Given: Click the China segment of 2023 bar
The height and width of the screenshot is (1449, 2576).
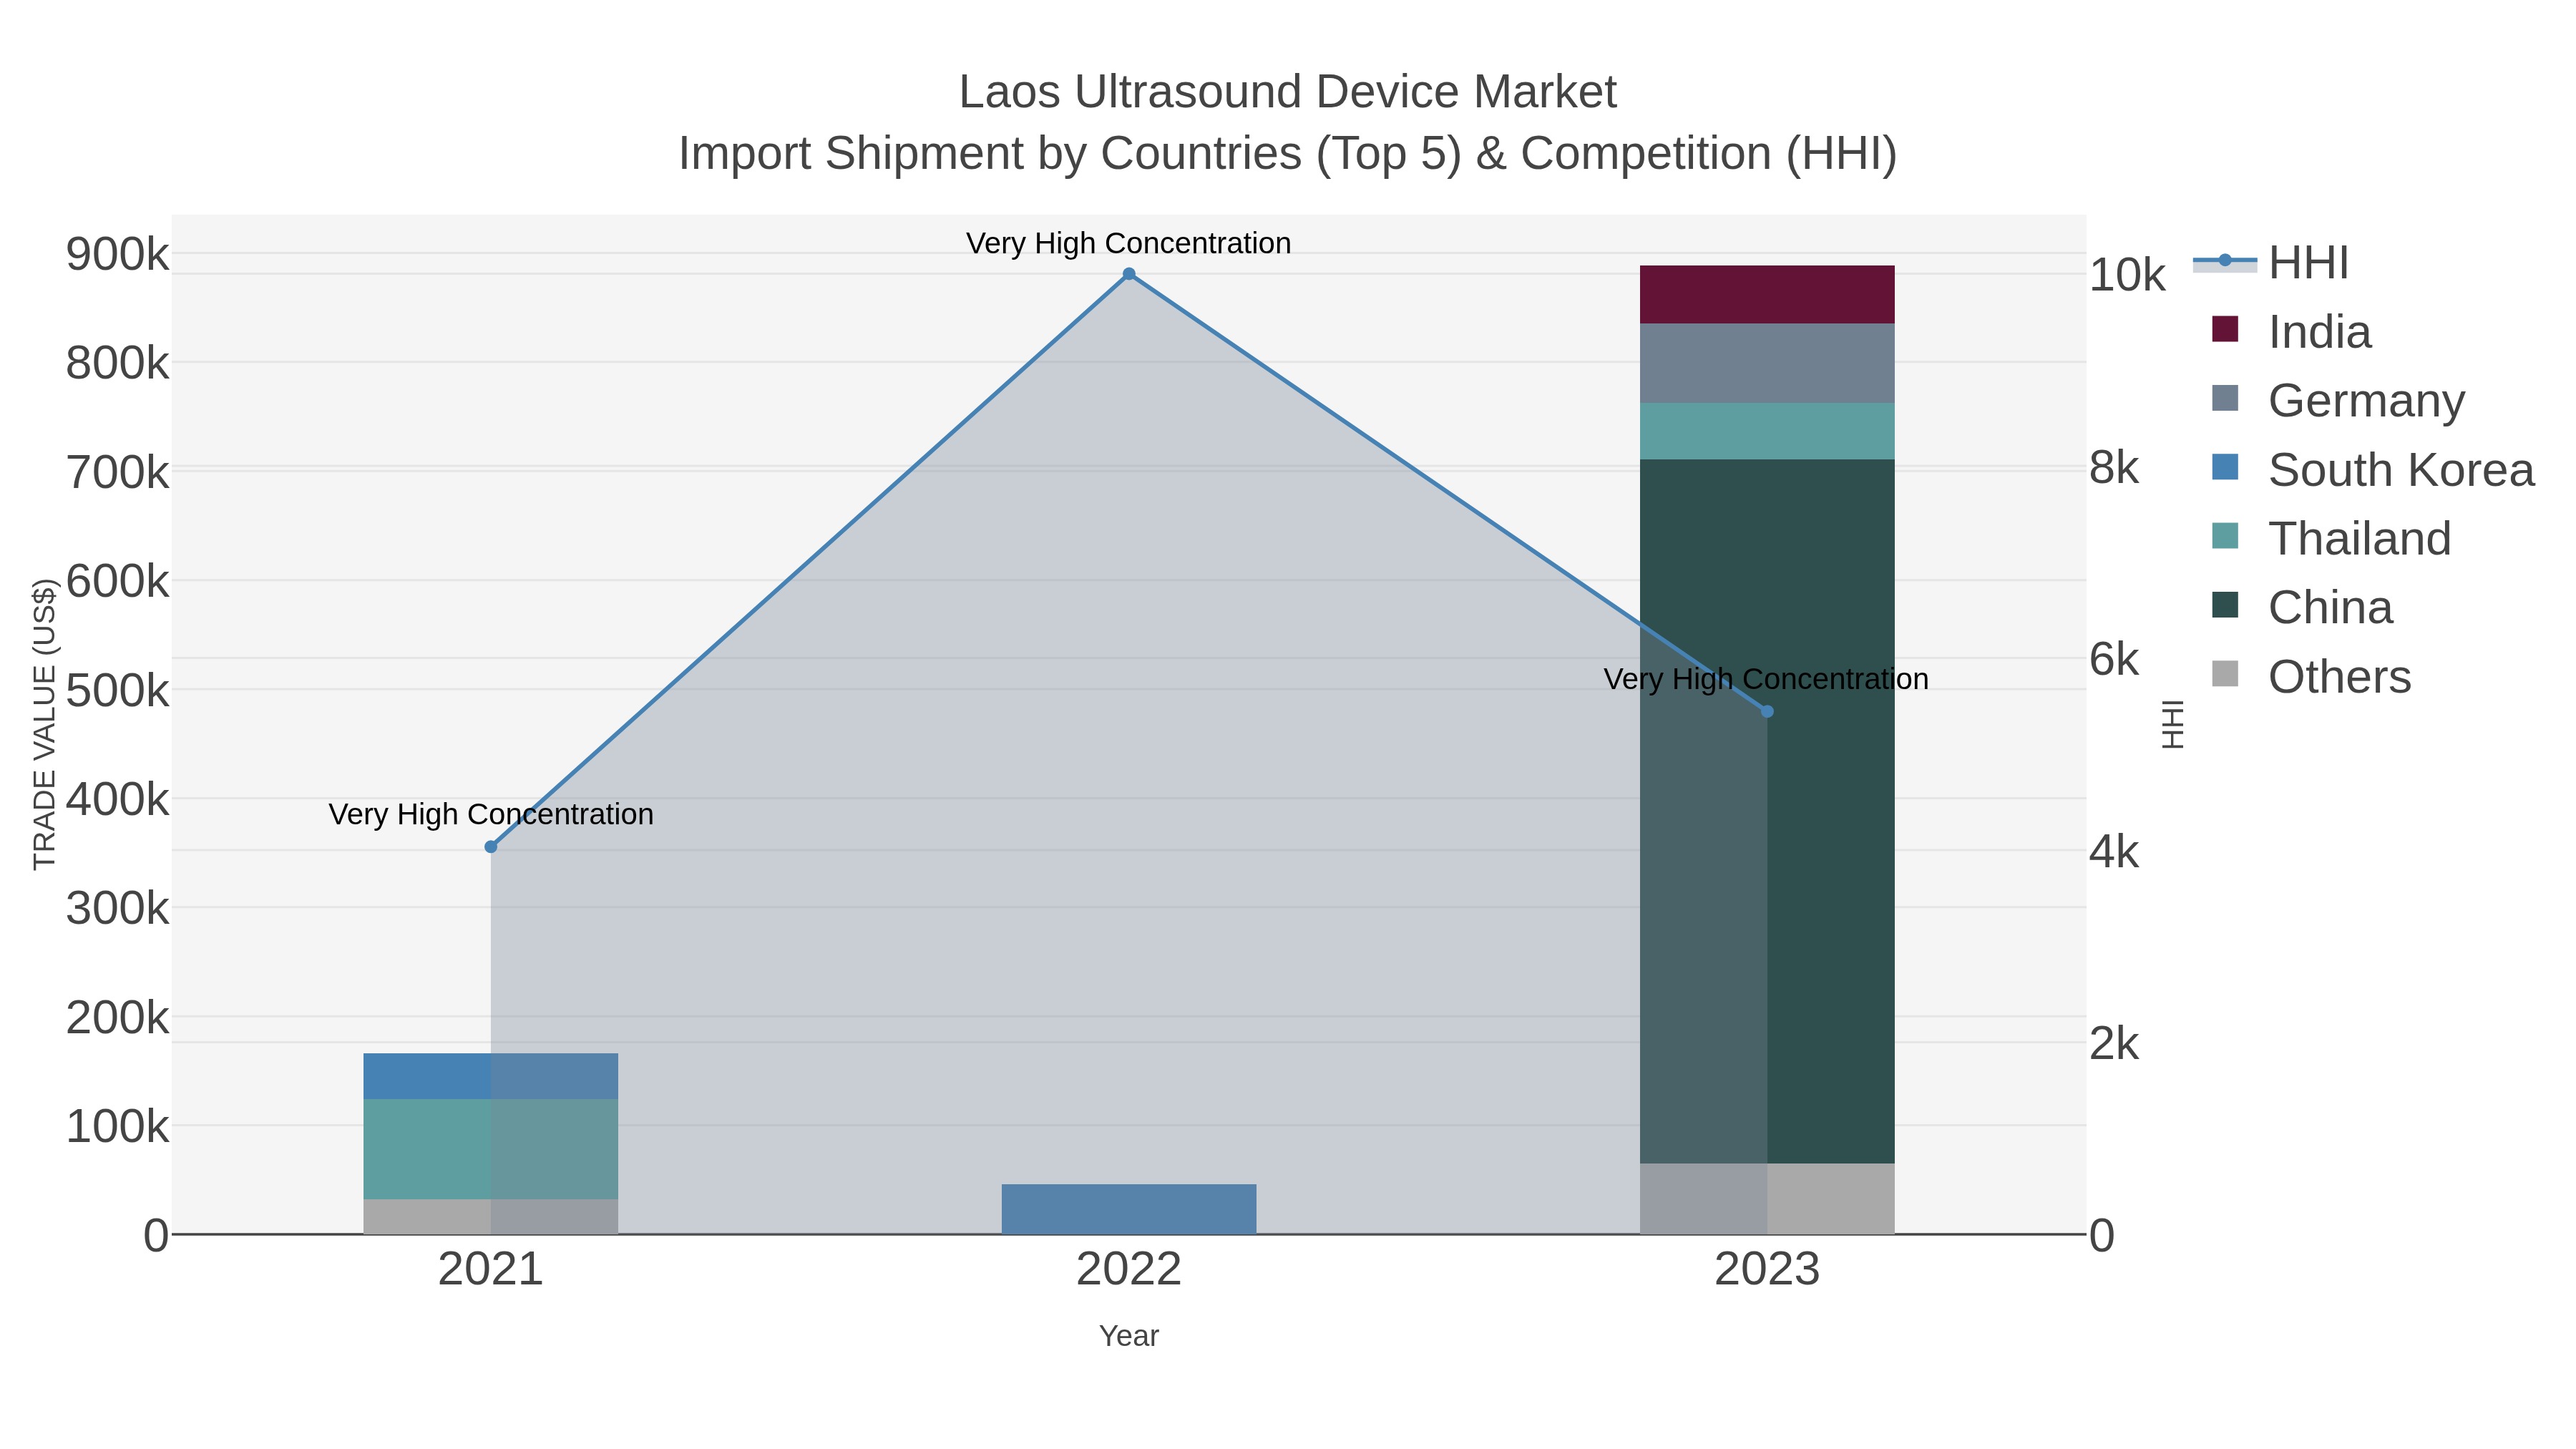Looking at the screenshot, I should pos(1767,811).
